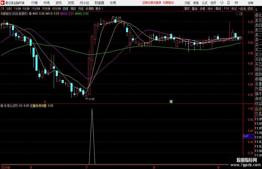This screenshot has width=262, height=169.
Task: Click the 利群股份(日线,前复权) chart title
Action: tap(14, 14)
